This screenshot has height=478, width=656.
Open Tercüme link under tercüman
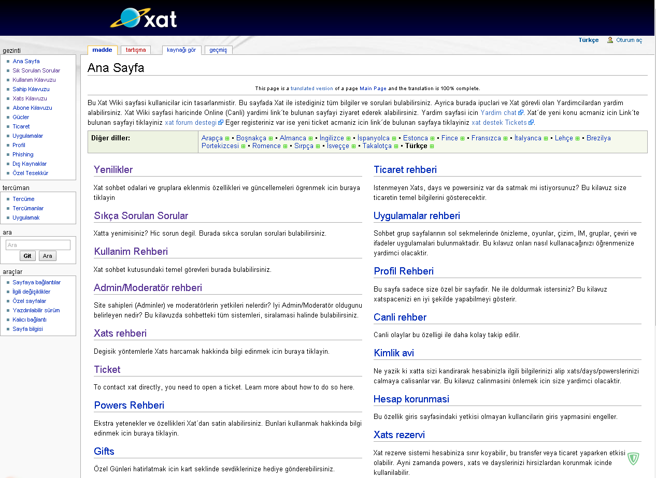point(24,199)
